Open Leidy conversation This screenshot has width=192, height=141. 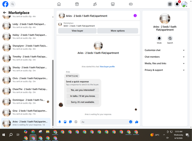(x=26, y=26)
